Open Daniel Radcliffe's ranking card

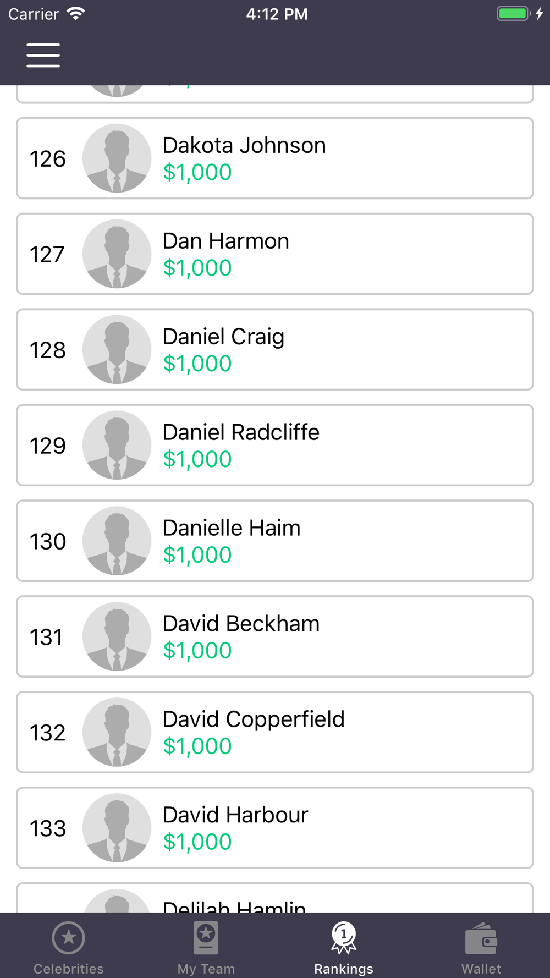point(275,446)
